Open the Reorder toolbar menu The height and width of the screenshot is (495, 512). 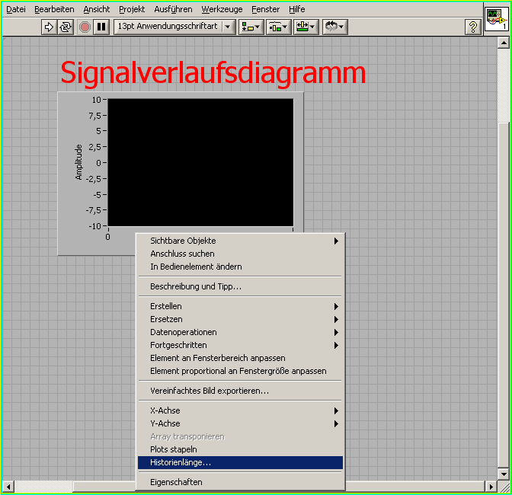click(x=335, y=27)
